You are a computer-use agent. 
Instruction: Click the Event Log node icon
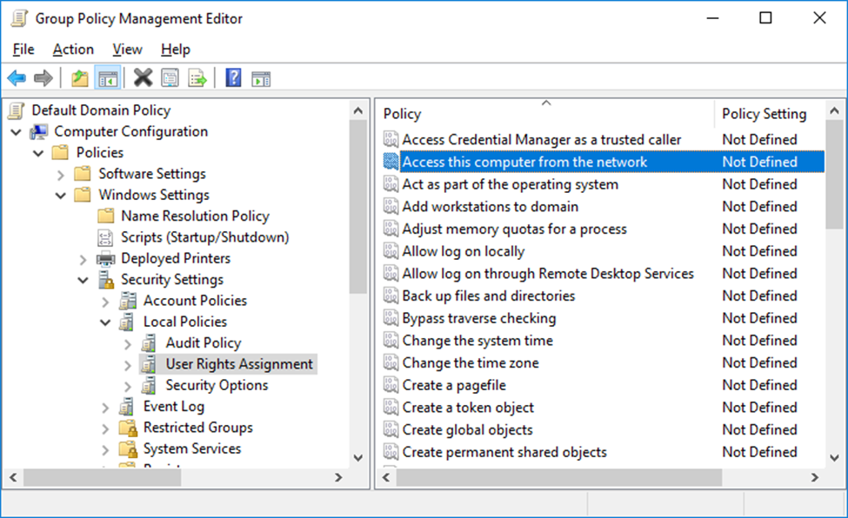click(x=126, y=407)
